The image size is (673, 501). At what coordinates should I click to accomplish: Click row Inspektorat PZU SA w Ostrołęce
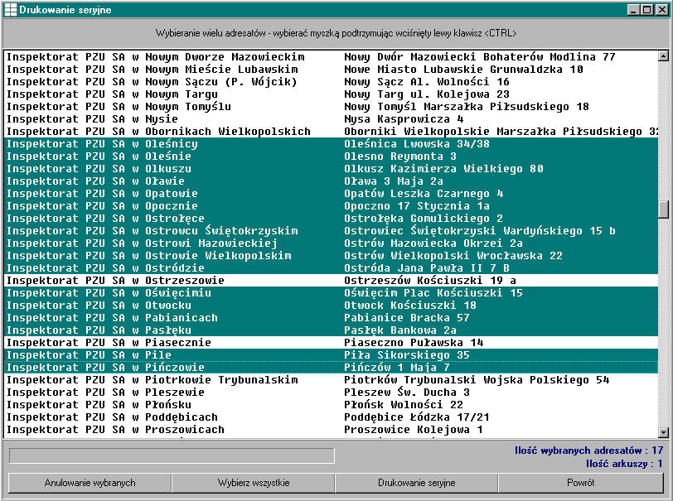tap(331, 219)
